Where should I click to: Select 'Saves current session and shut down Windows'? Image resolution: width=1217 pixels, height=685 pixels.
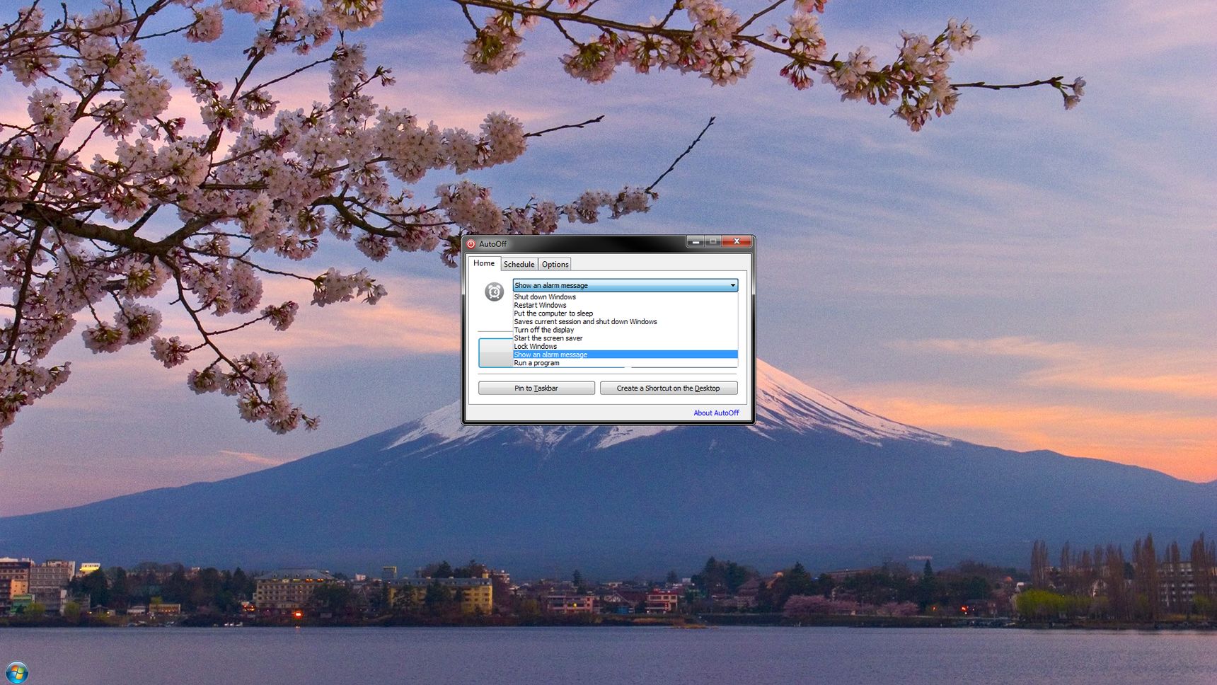tap(625, 321)
